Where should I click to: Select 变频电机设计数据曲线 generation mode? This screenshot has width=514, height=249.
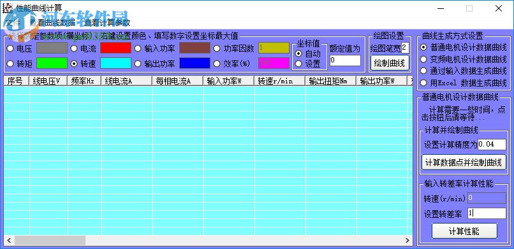click(424, 59)
